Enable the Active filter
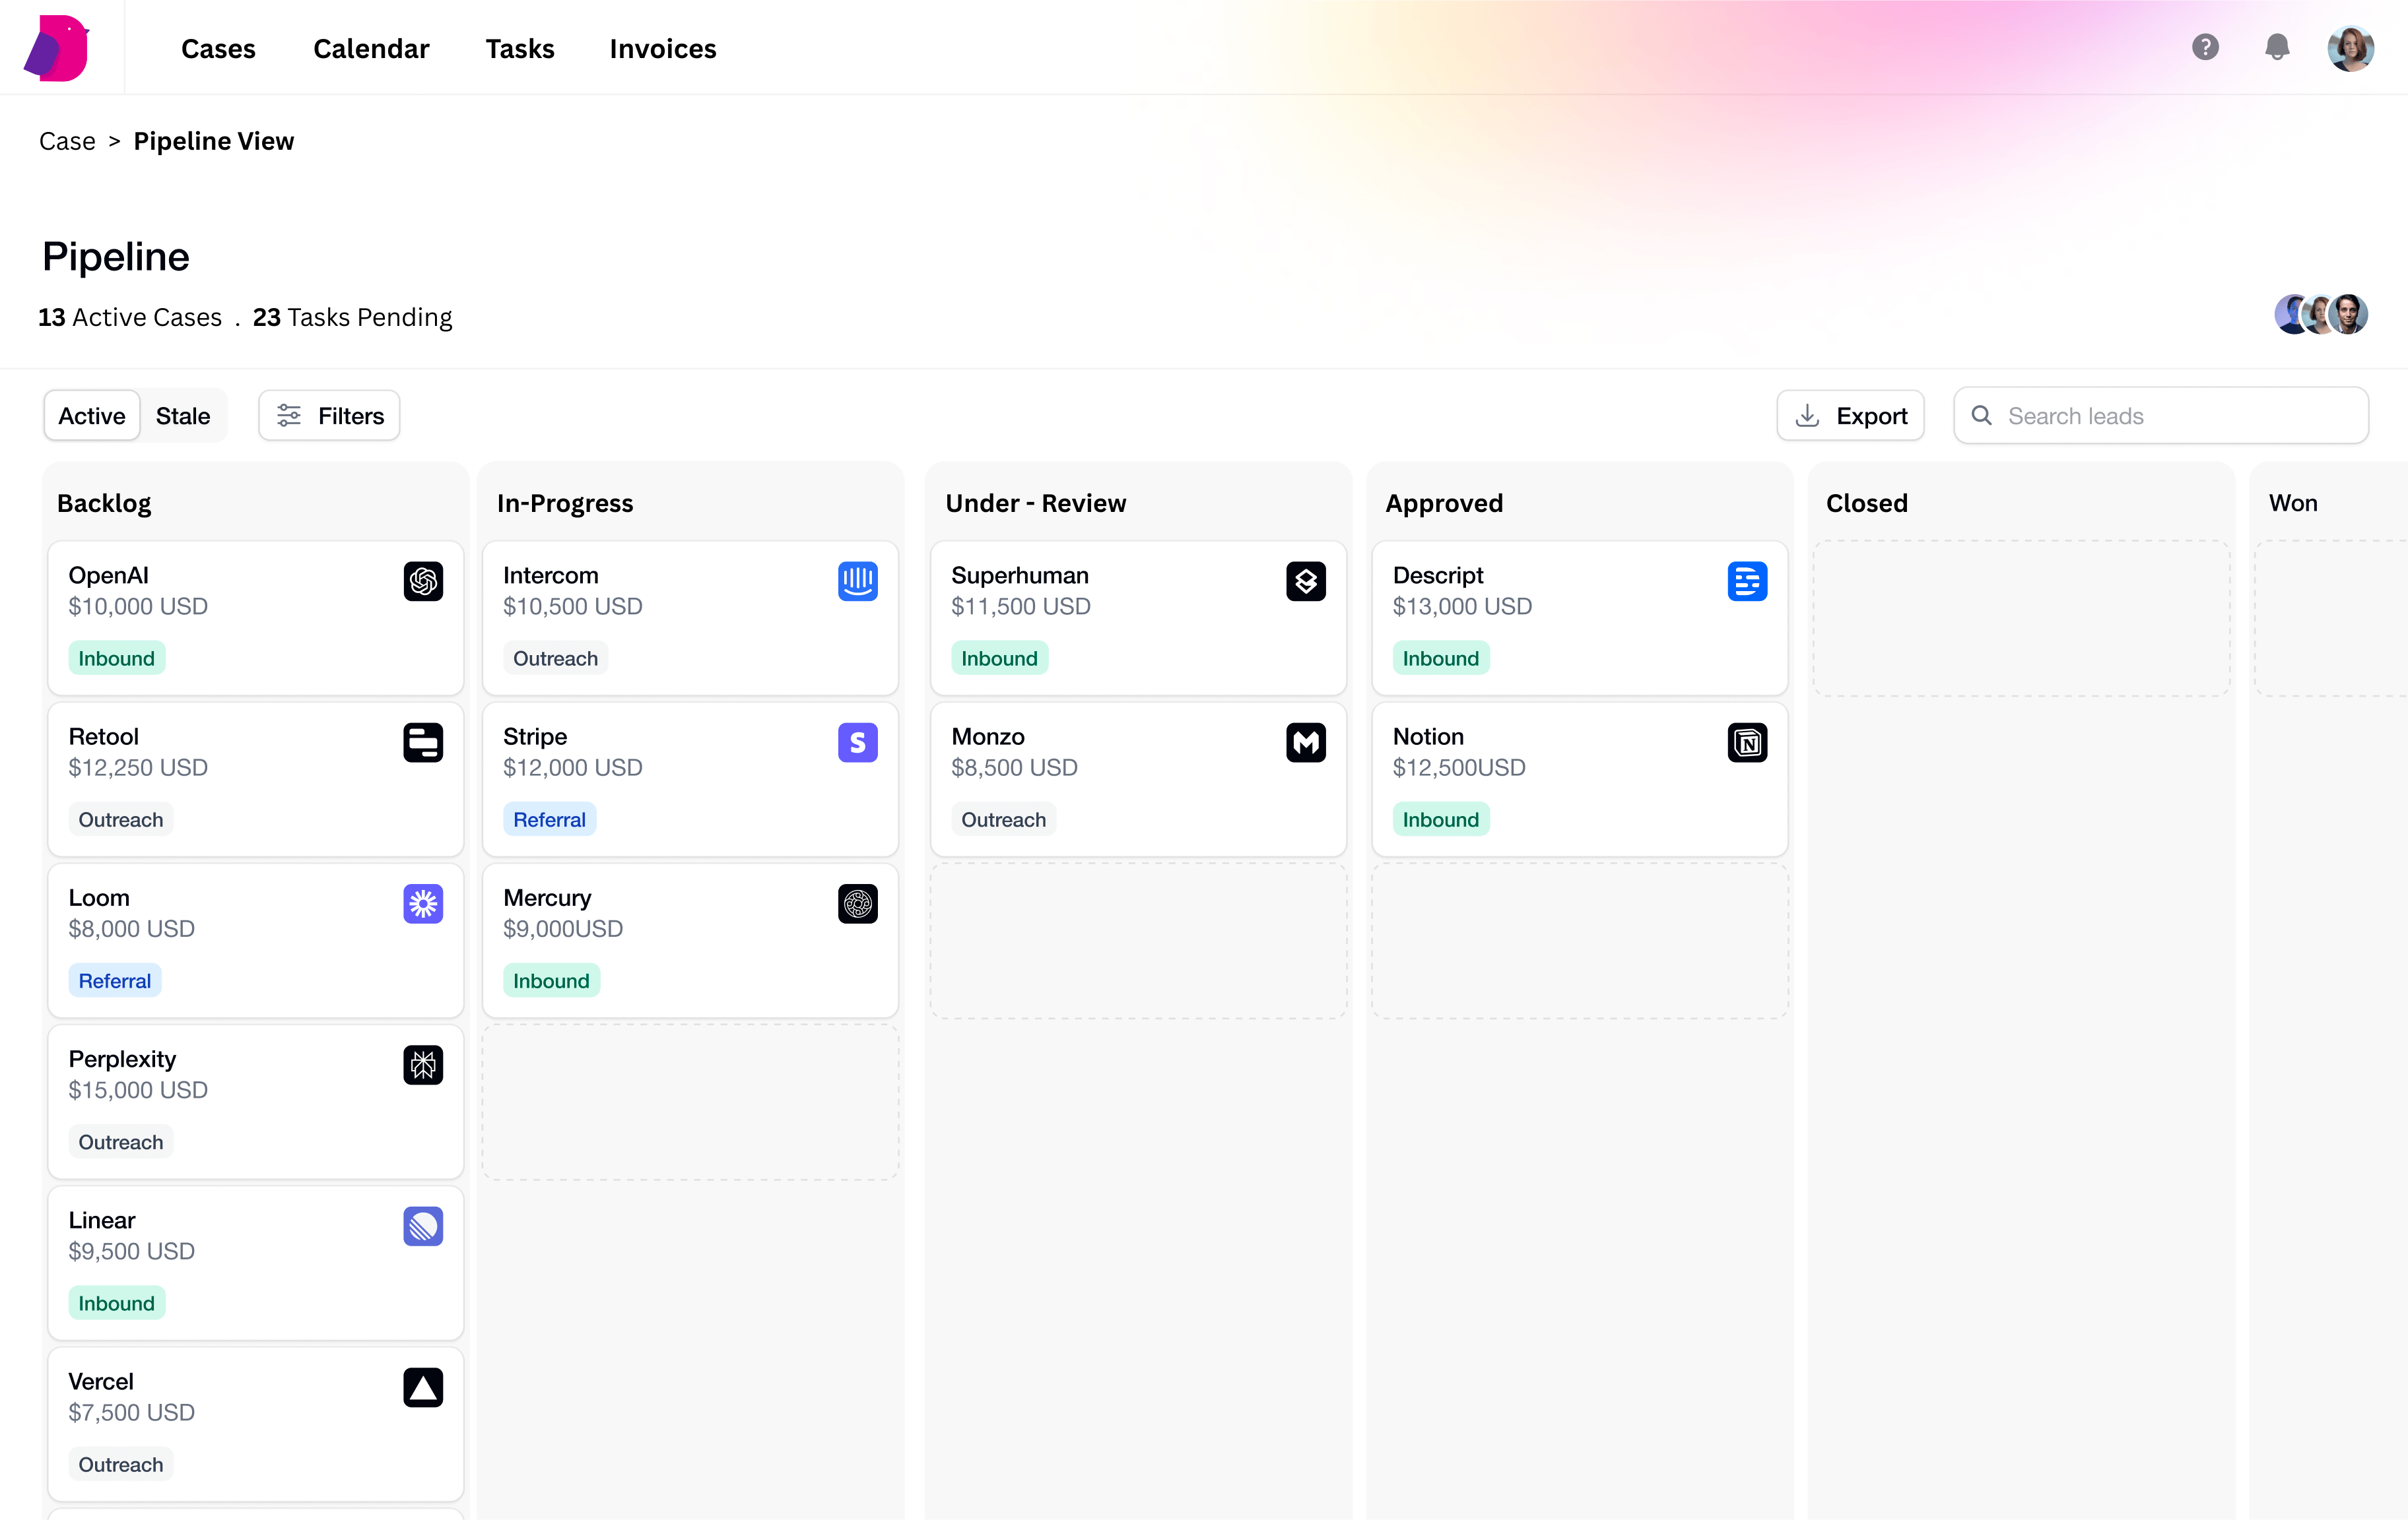 pyautogui.click(x=91, y=415)
